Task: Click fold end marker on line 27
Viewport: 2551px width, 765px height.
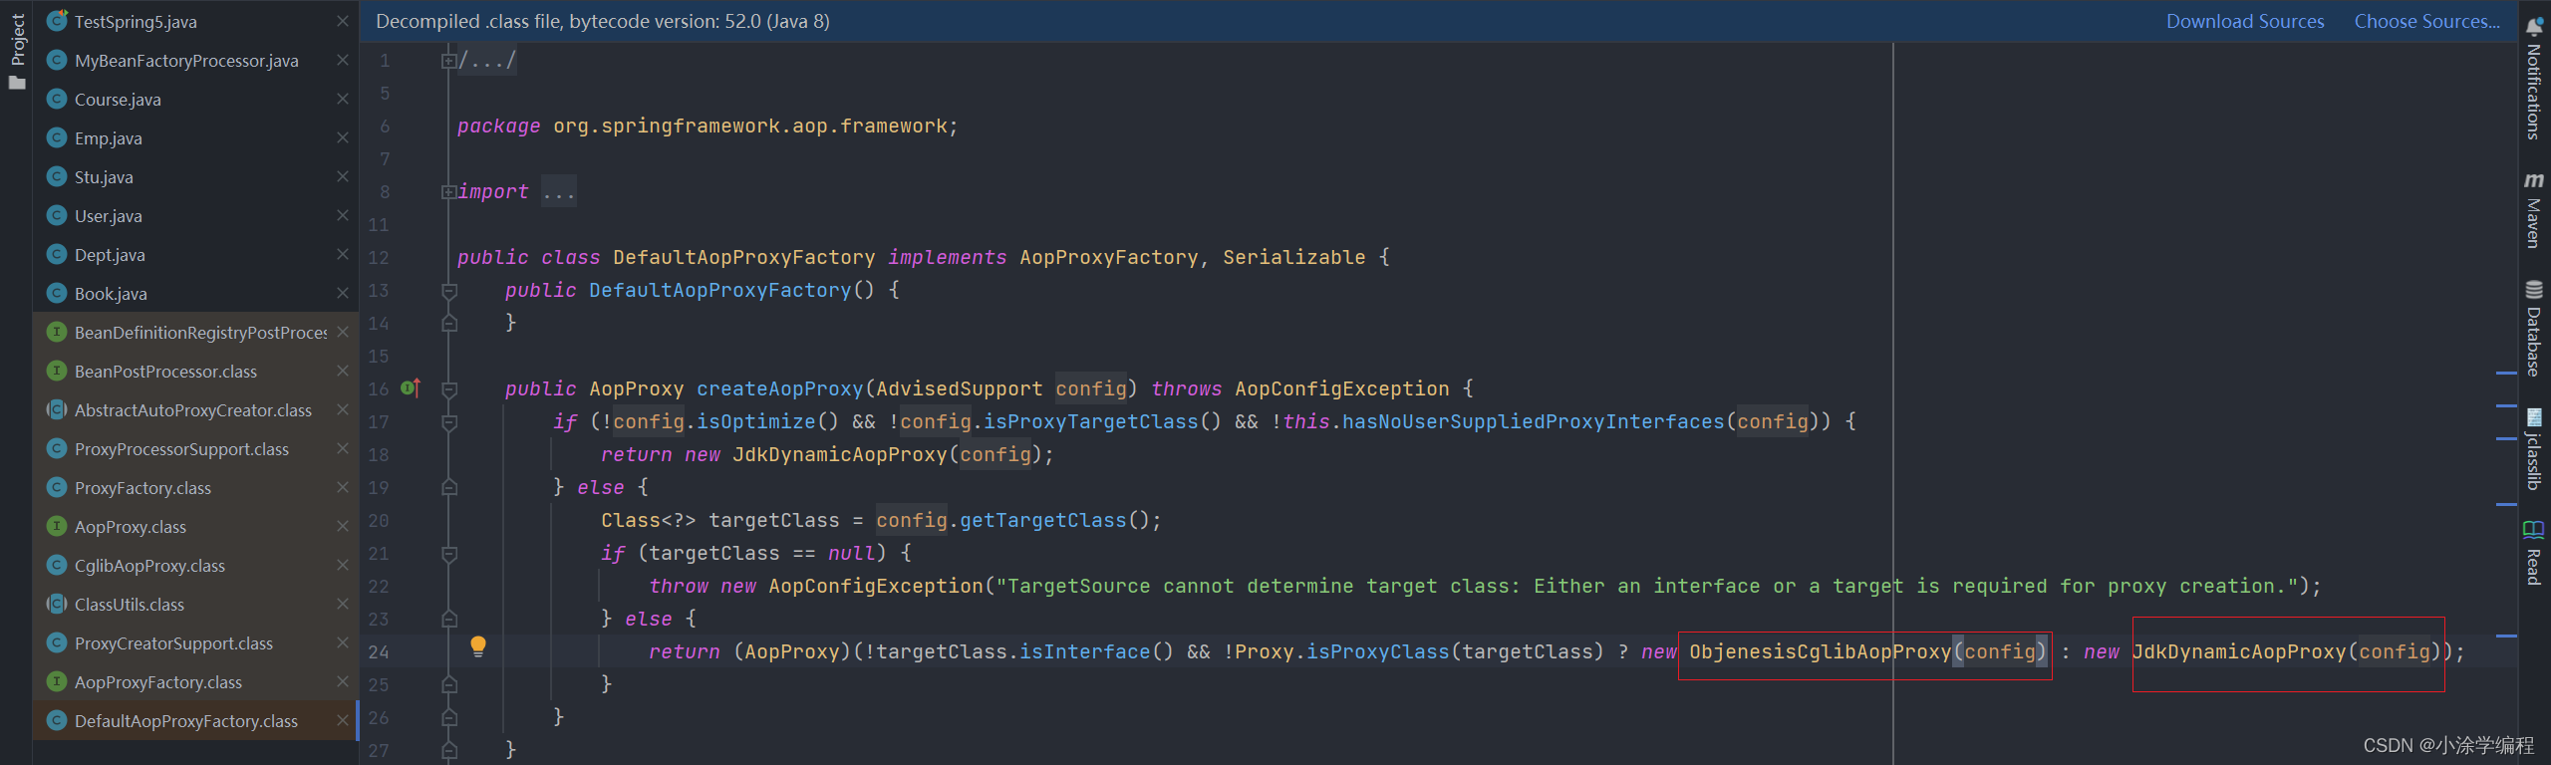Action: pyautogui.click(x=449, y=750)
